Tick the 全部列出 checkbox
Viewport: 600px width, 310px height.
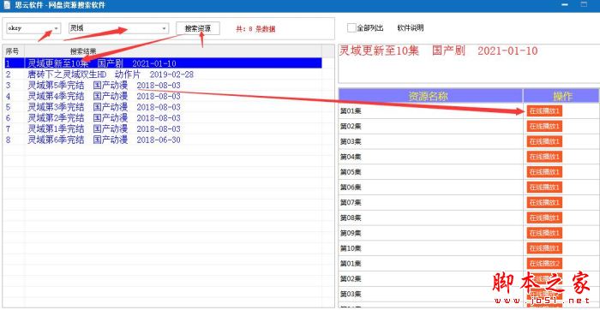coord(351,28)
